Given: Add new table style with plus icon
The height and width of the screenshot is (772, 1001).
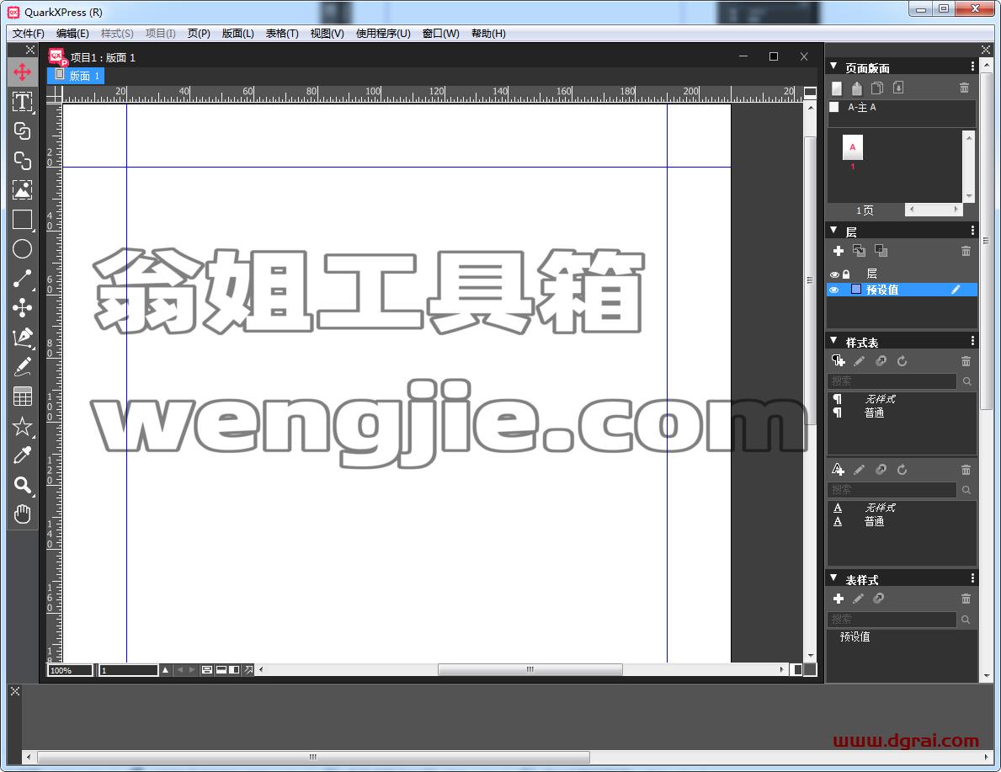Looking at the screenshot, I should click(x=839, y=599).
